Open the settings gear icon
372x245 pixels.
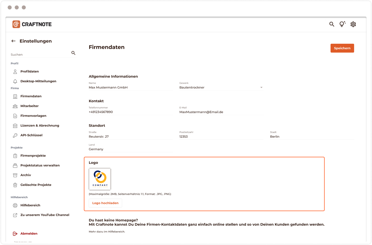pyautogui.click(x=353, y=24)
